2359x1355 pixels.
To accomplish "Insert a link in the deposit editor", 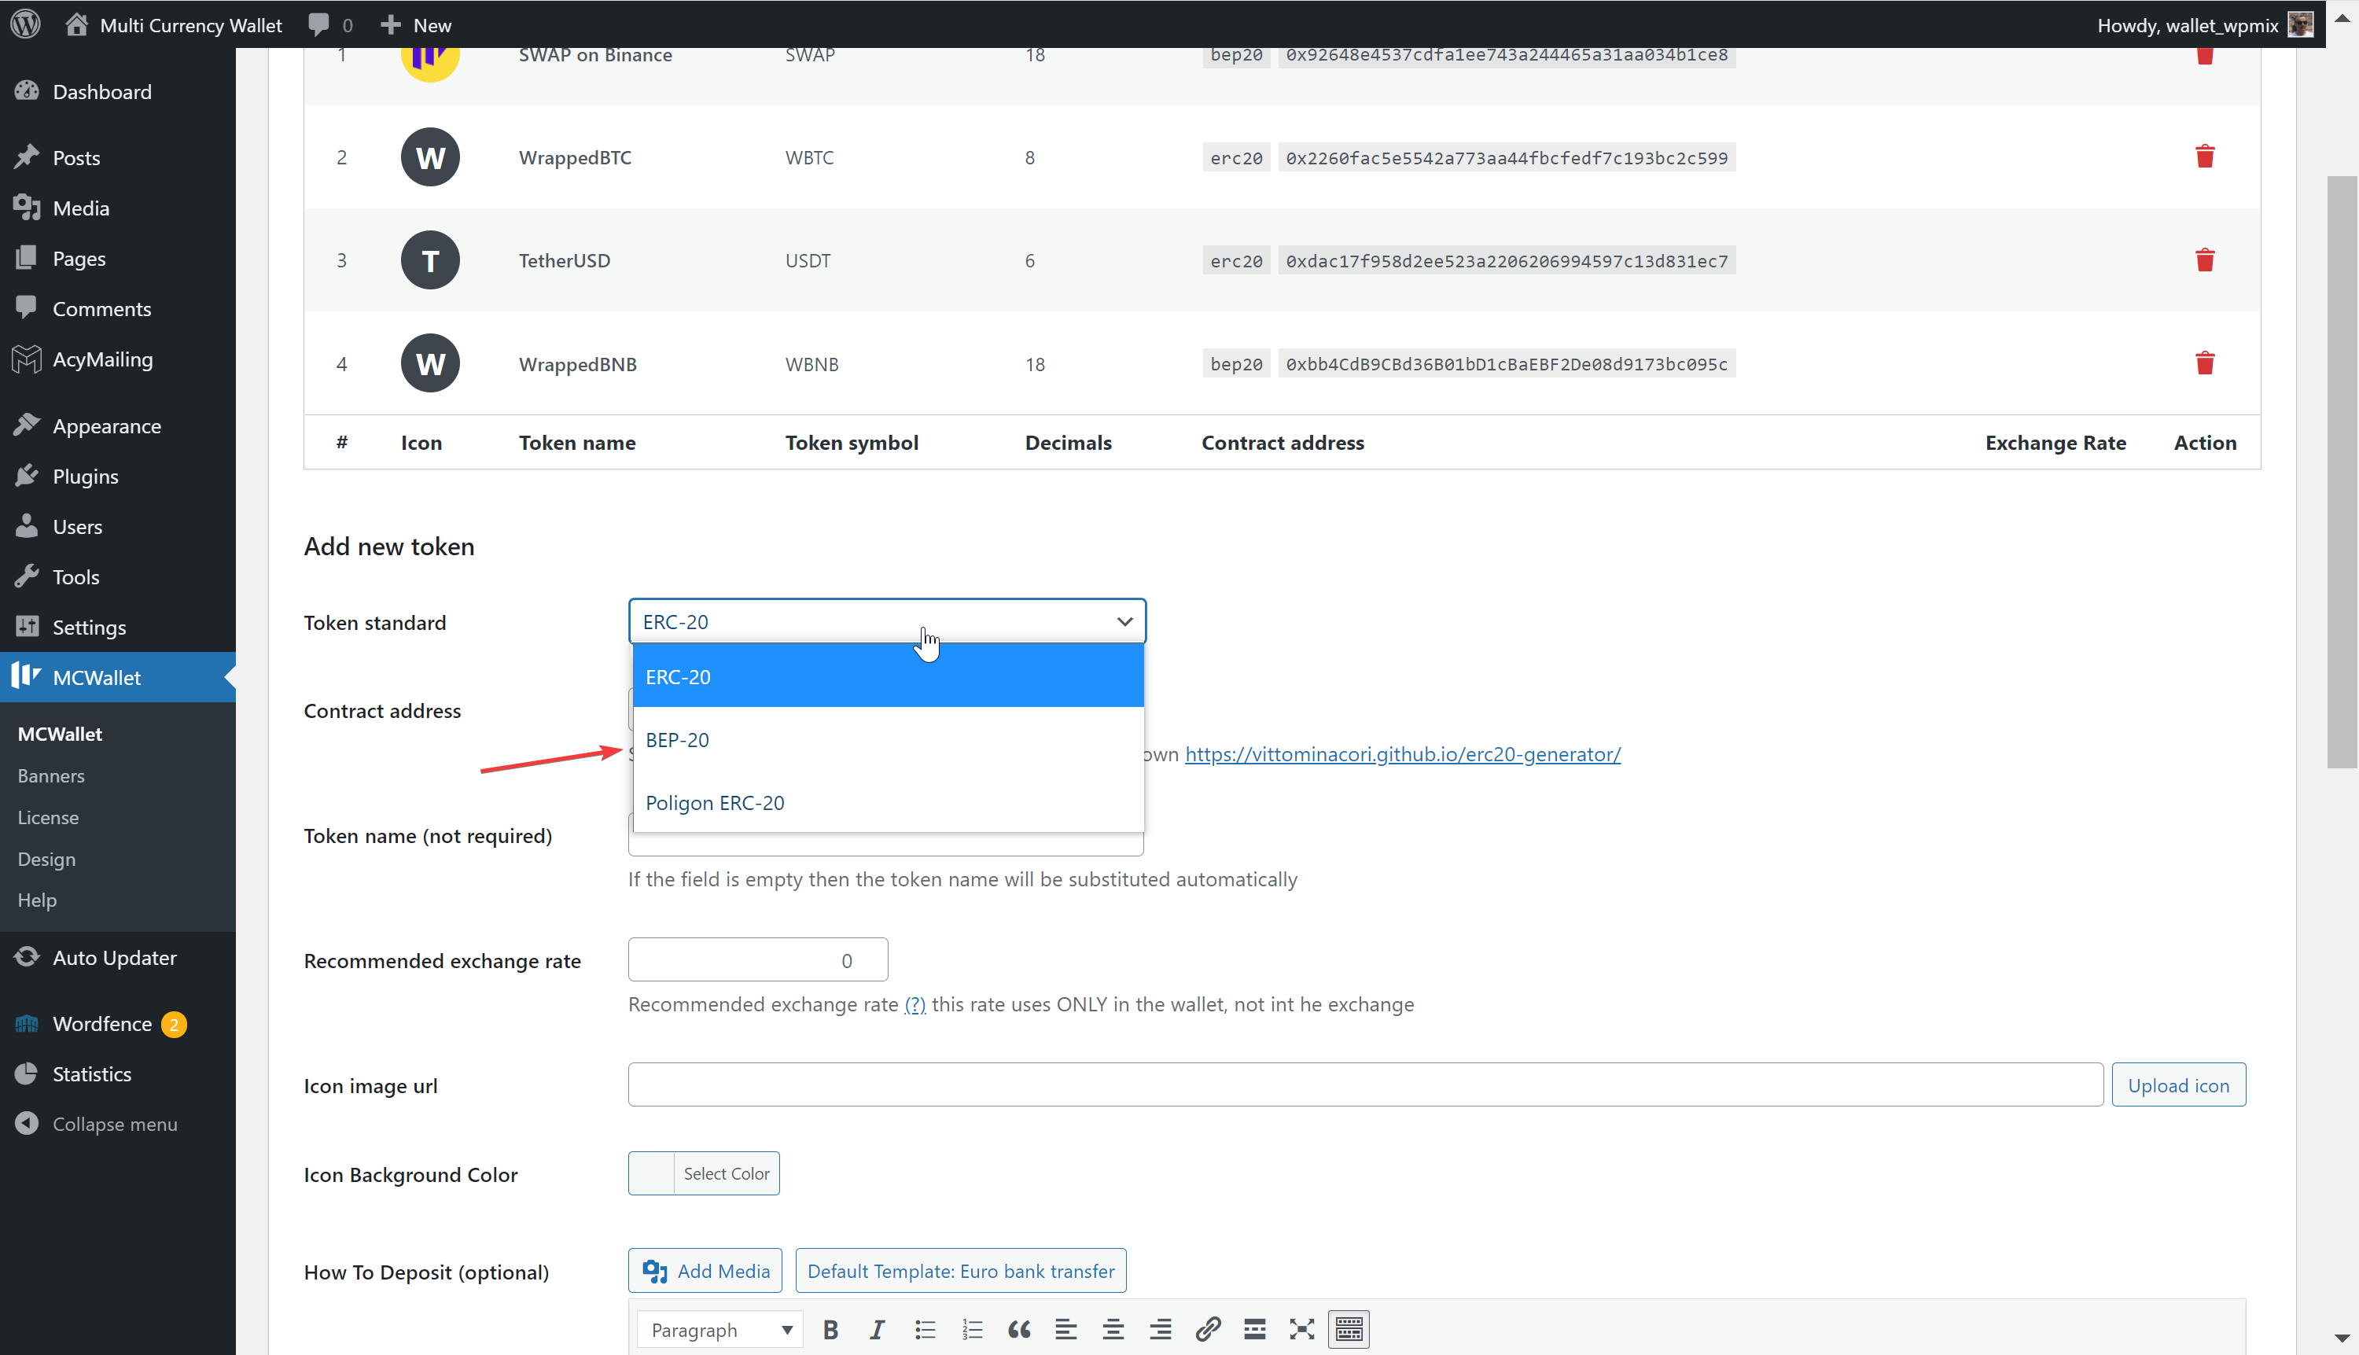I will pos(1207,1329).
